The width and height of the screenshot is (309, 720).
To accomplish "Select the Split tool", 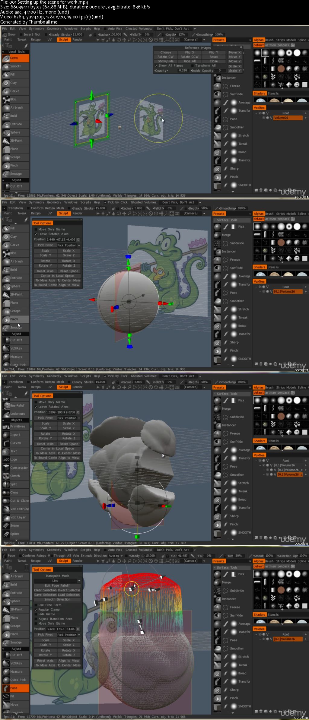I will click(16, 484).
